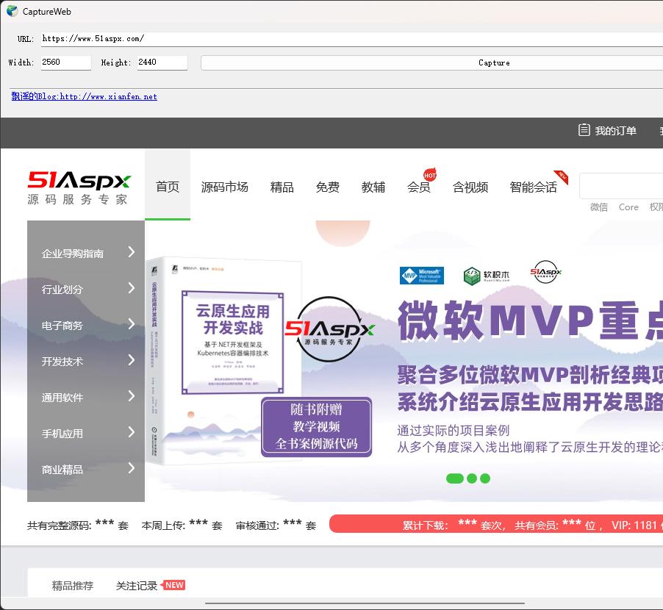This screenshot has width=663, height=610.
Task: Click the site search box
Action: [x=621, y=186]
